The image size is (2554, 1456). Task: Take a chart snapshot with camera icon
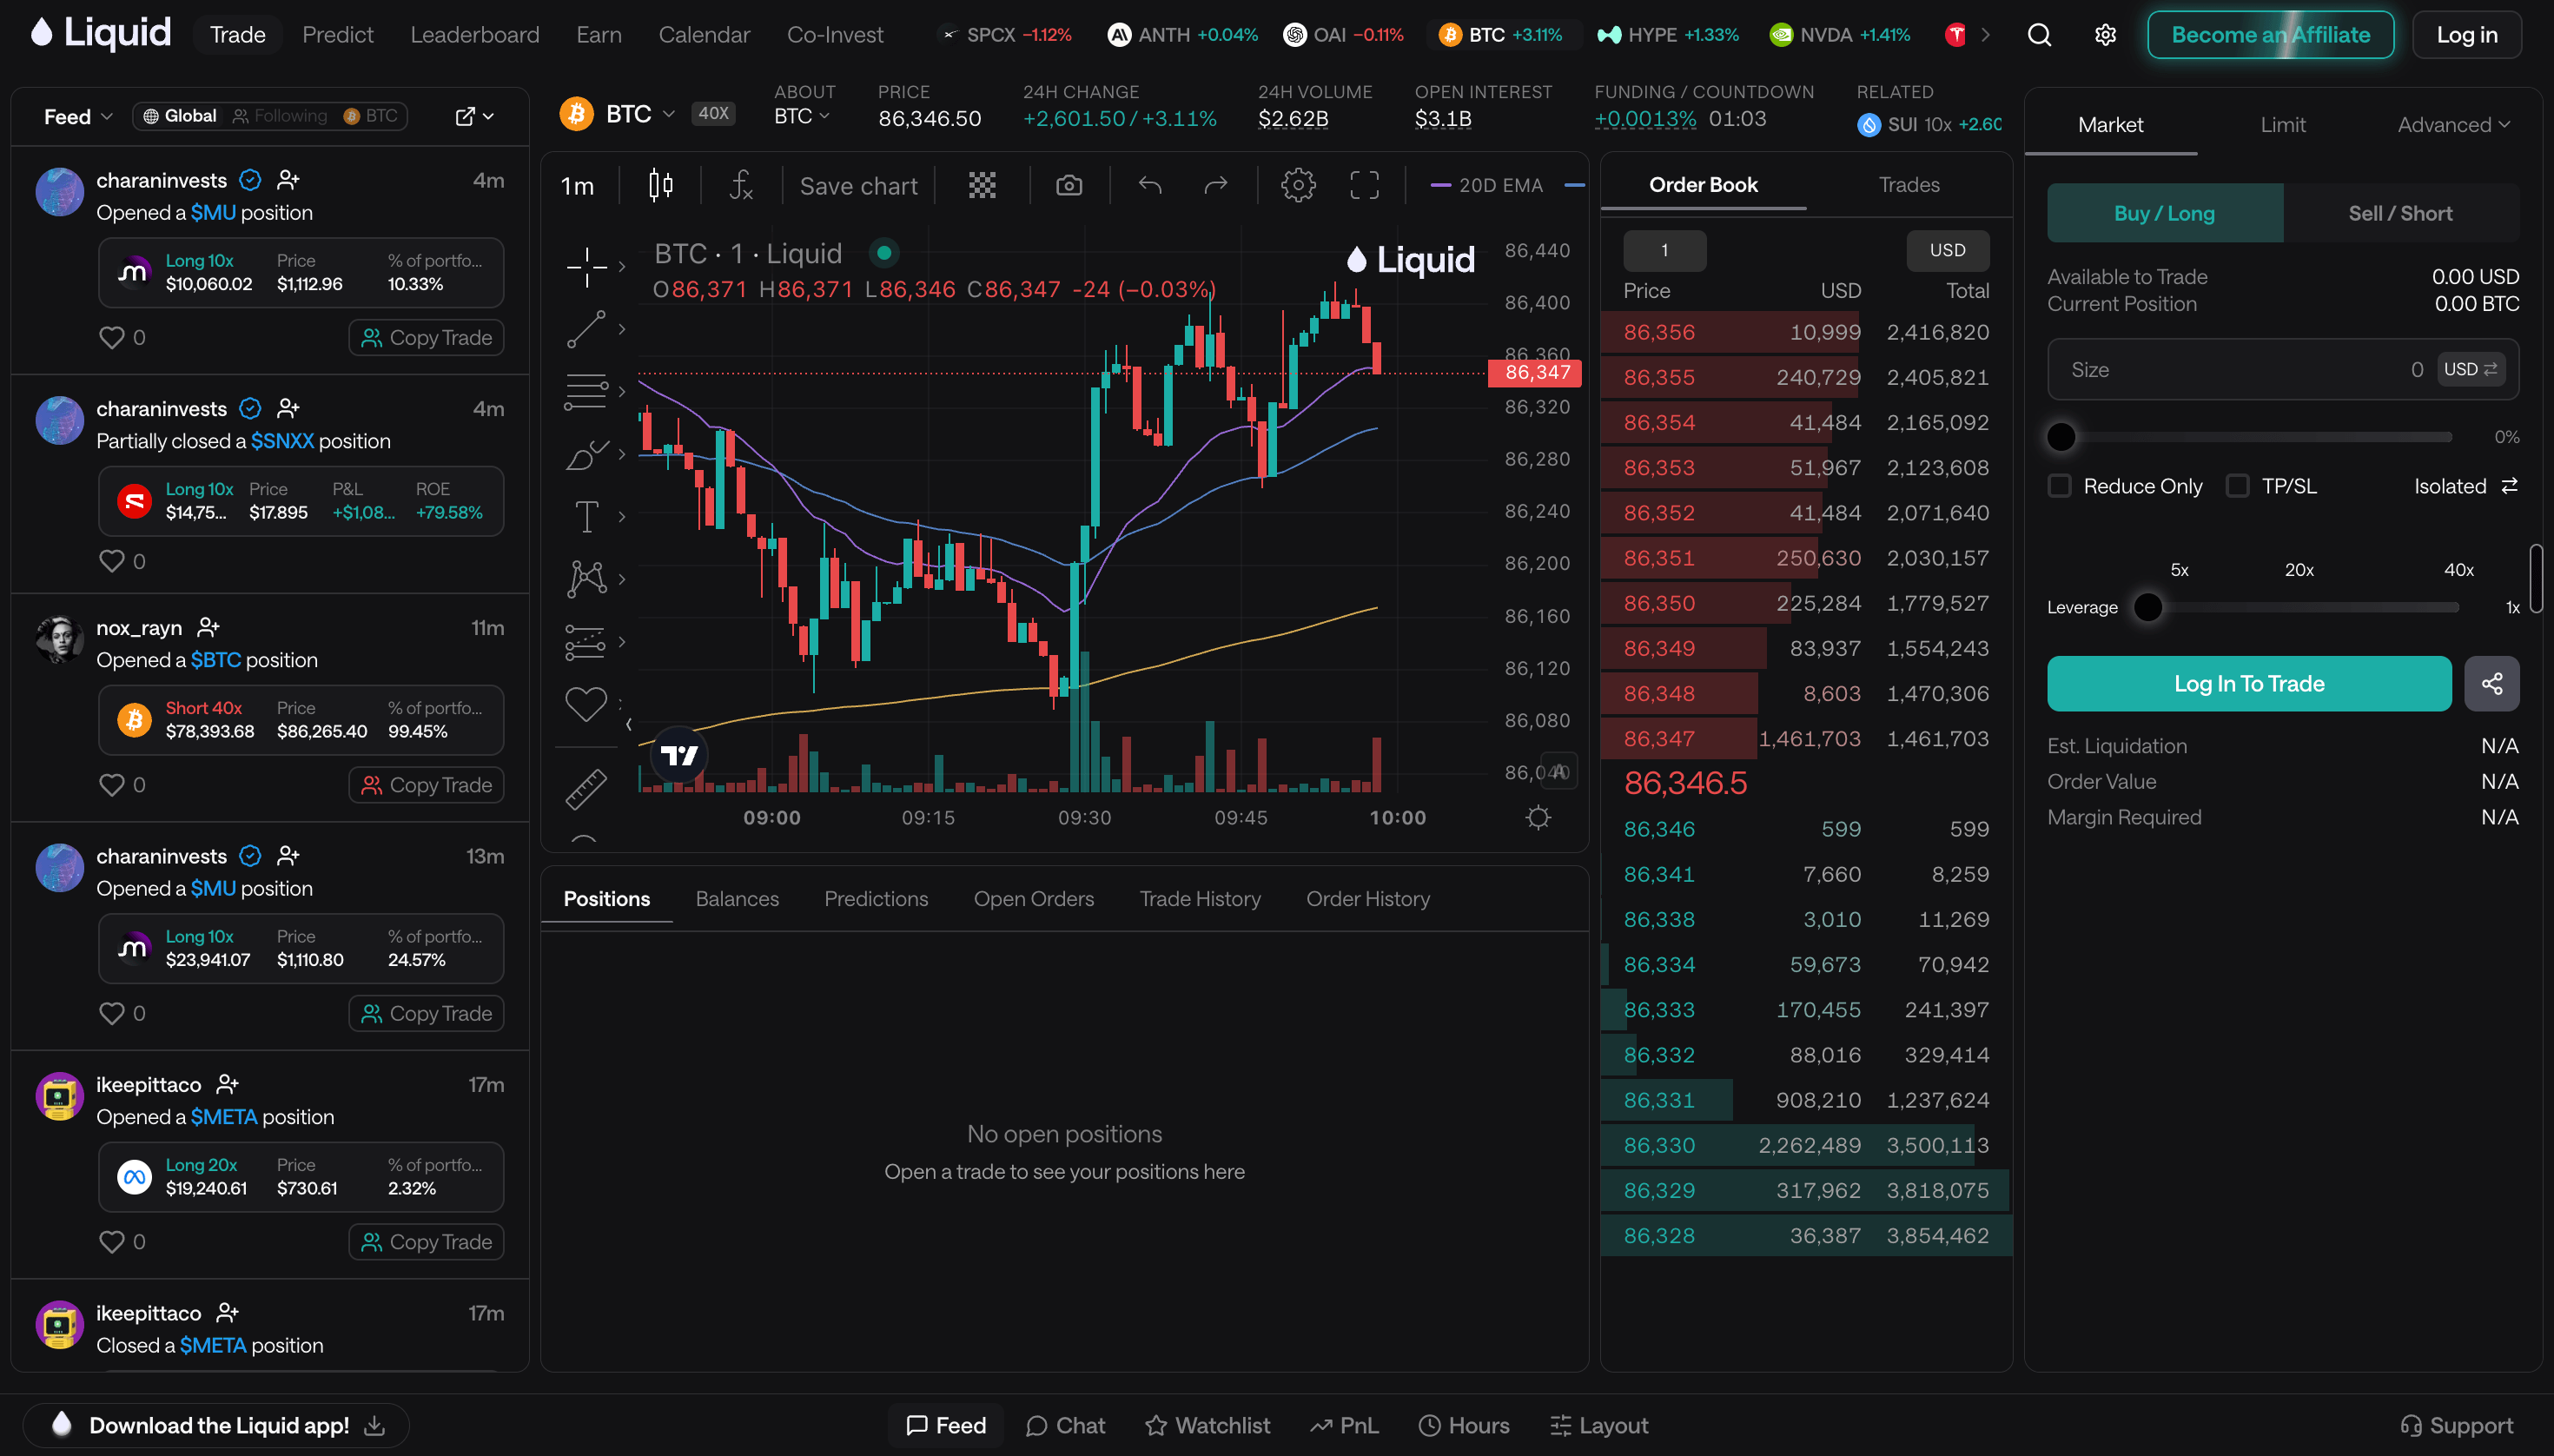coord(1069,185)
